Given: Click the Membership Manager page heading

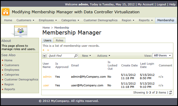Looking at the screenshot, I should click(72, 32).
